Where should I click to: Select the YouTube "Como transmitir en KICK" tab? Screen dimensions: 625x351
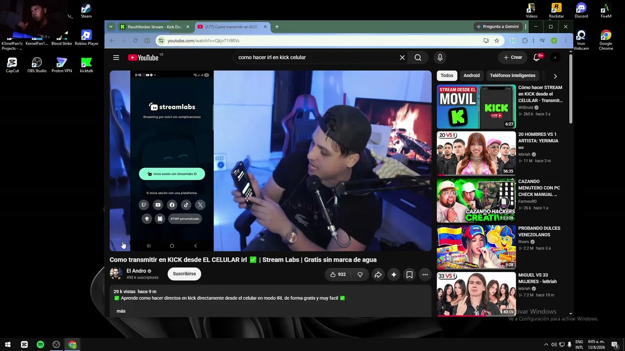click(x=231, y=27)
